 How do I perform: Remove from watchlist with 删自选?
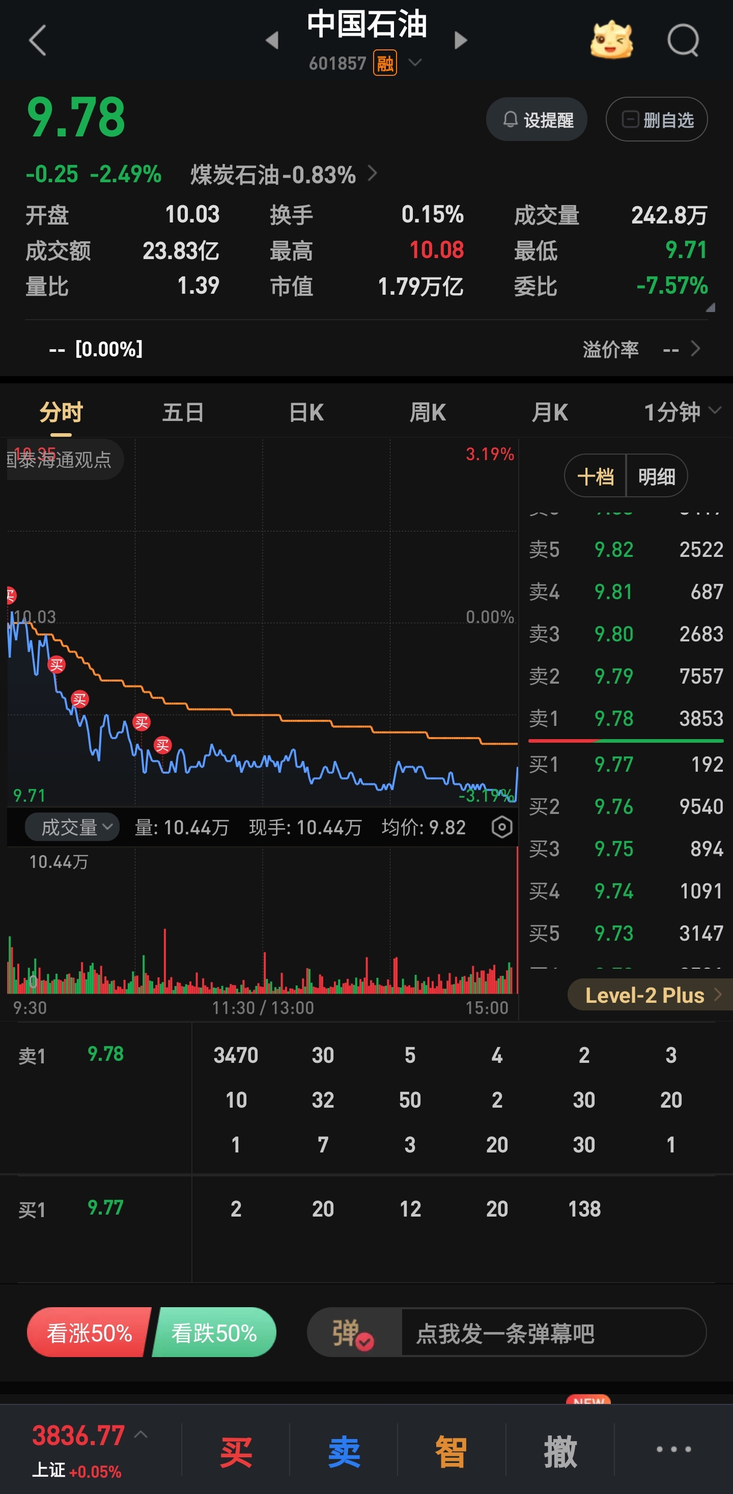(x=657, y=120)
